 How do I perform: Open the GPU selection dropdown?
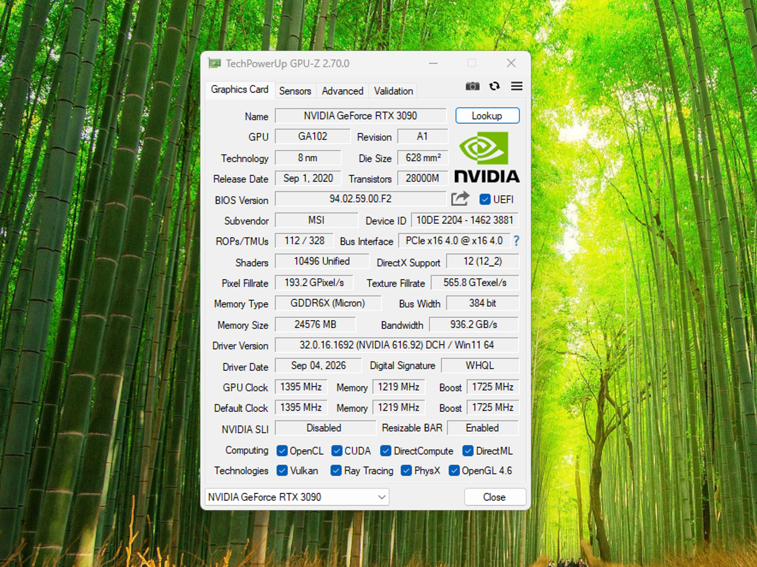coord(297,497)
